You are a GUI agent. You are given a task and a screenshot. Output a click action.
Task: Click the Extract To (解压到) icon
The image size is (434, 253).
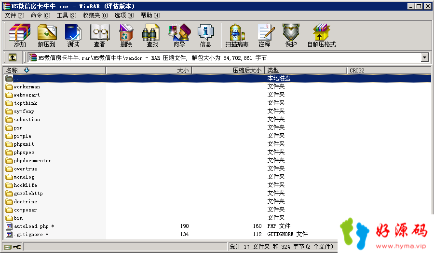click(47, 35)
